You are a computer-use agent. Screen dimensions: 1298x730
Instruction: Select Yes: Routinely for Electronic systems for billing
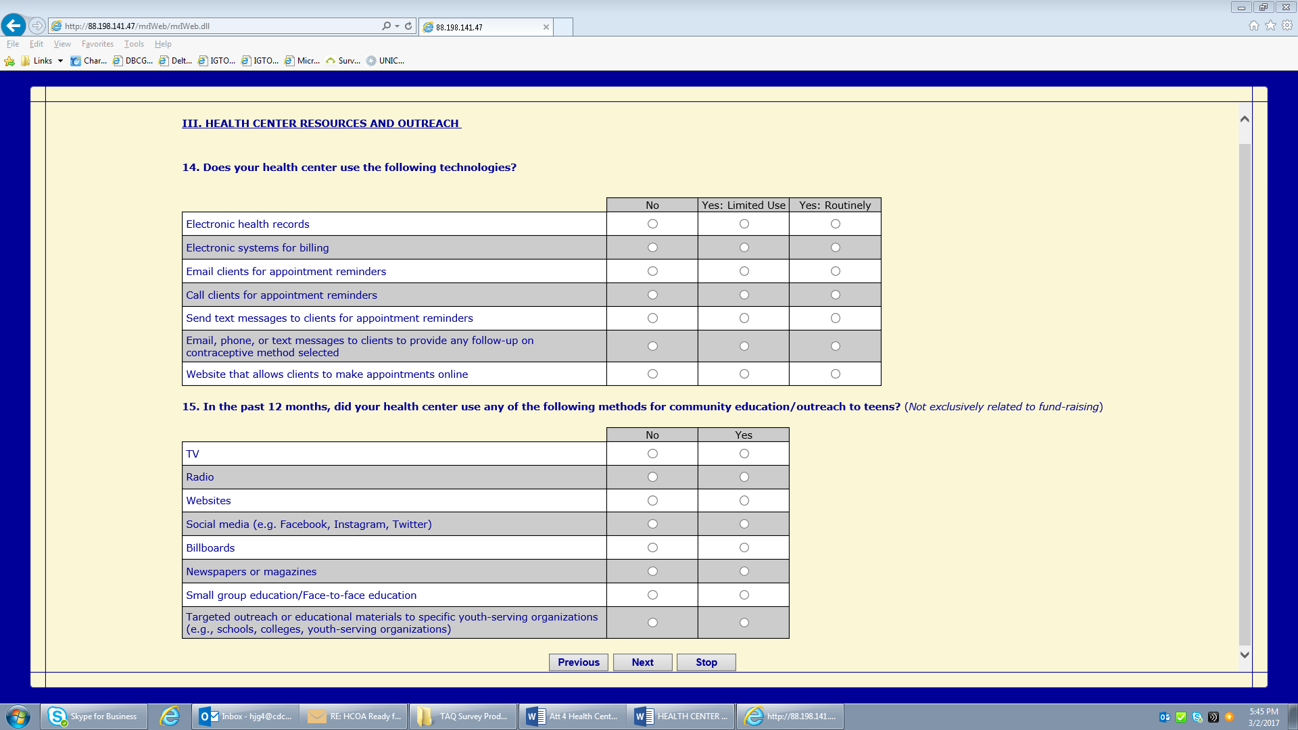click(836, 247)
